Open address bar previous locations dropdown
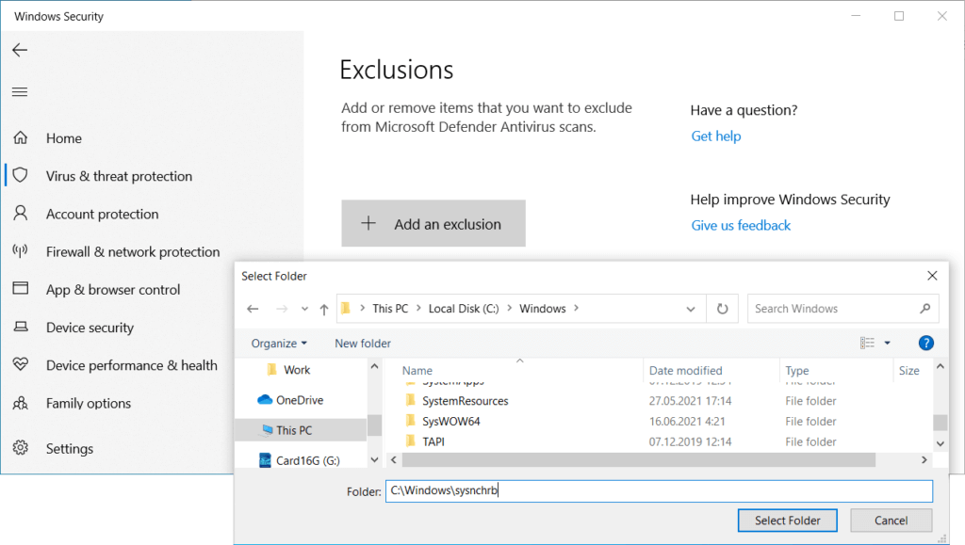Viewport: 965px width, 545px height. [x=691, y=309]
